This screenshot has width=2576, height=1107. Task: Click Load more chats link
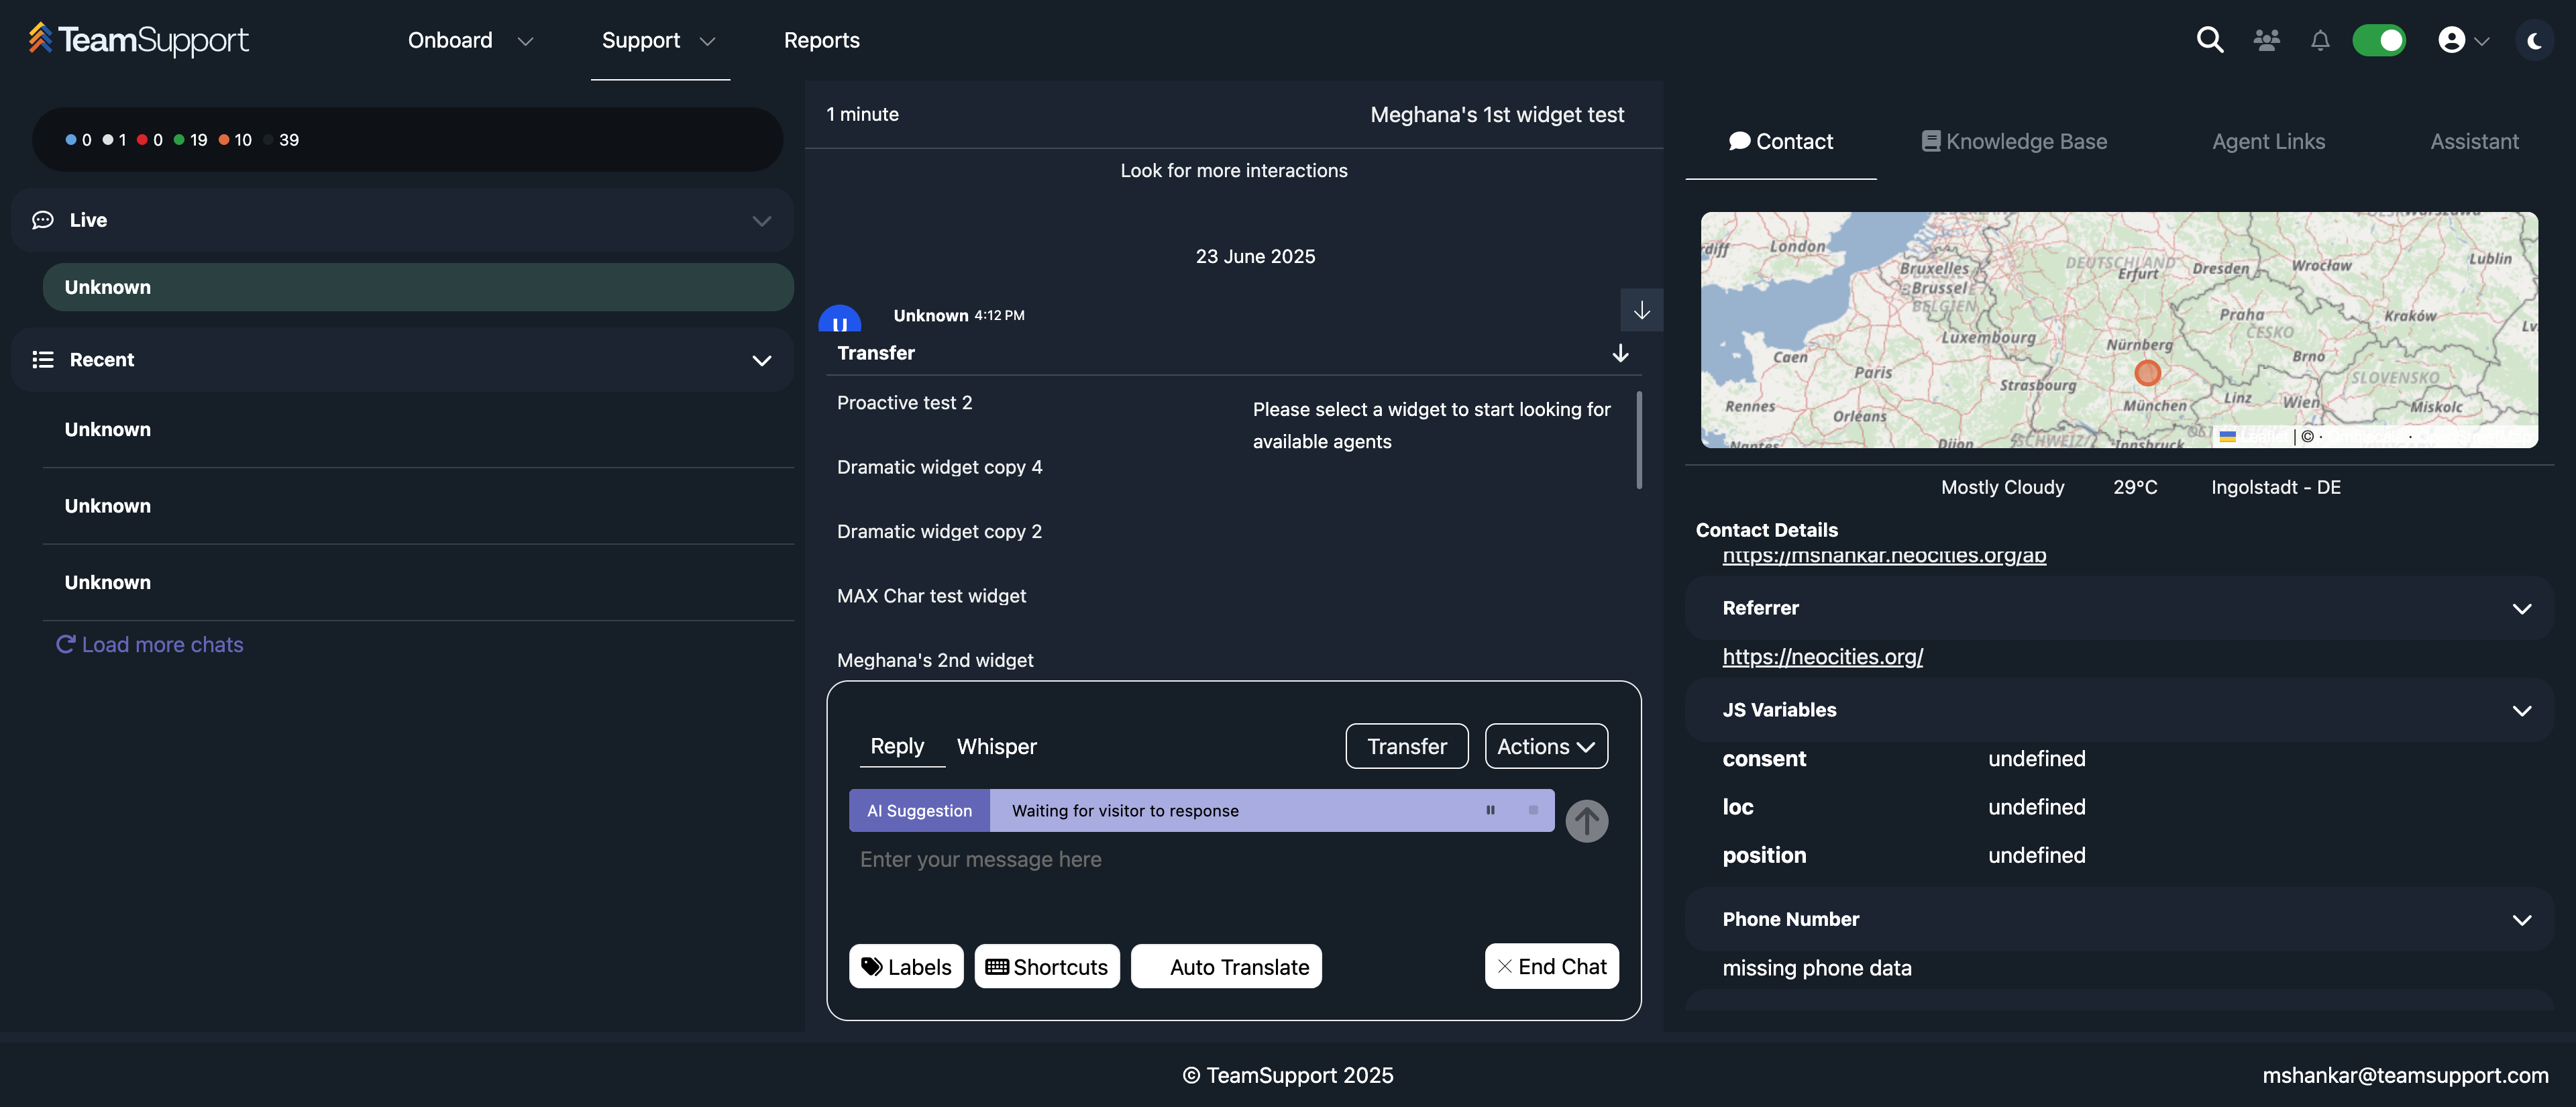162,644
